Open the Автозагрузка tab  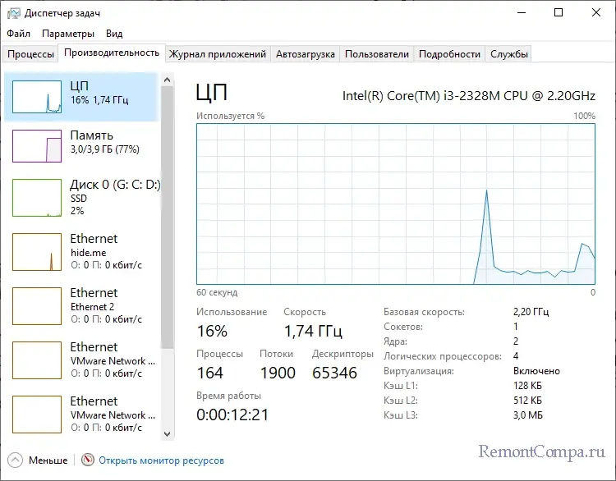(306, 54)
